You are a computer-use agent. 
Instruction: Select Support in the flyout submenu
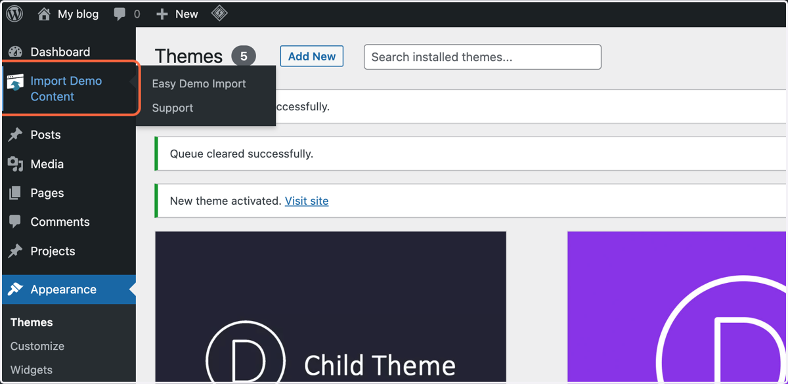(173, 108)
